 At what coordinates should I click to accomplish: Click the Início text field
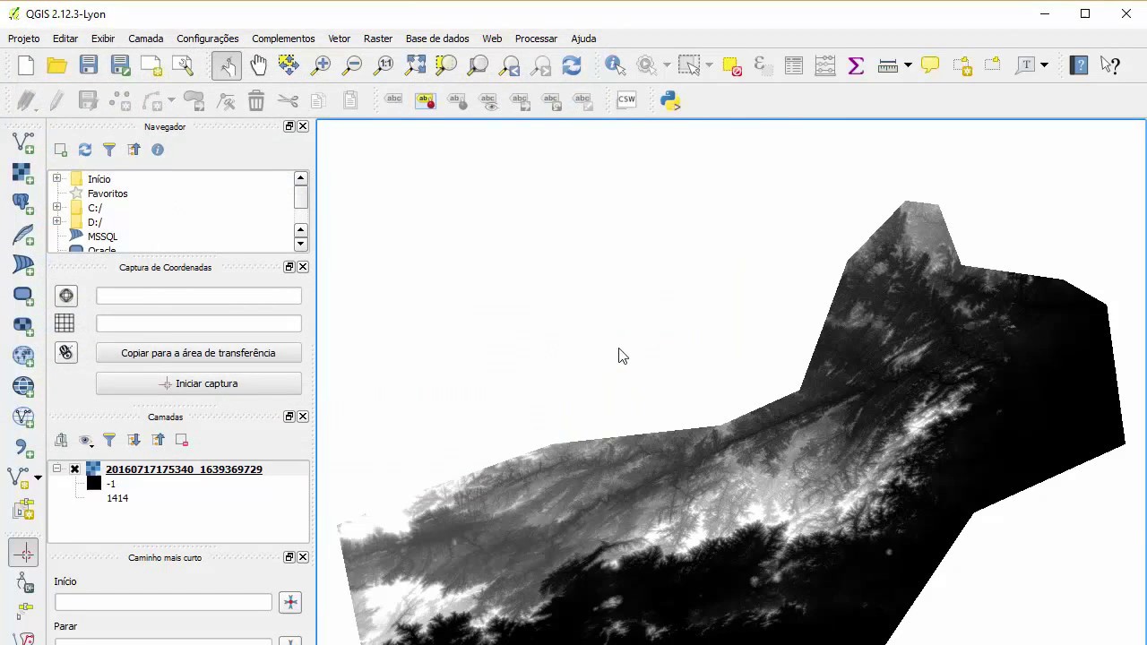(x=163, y=603)
